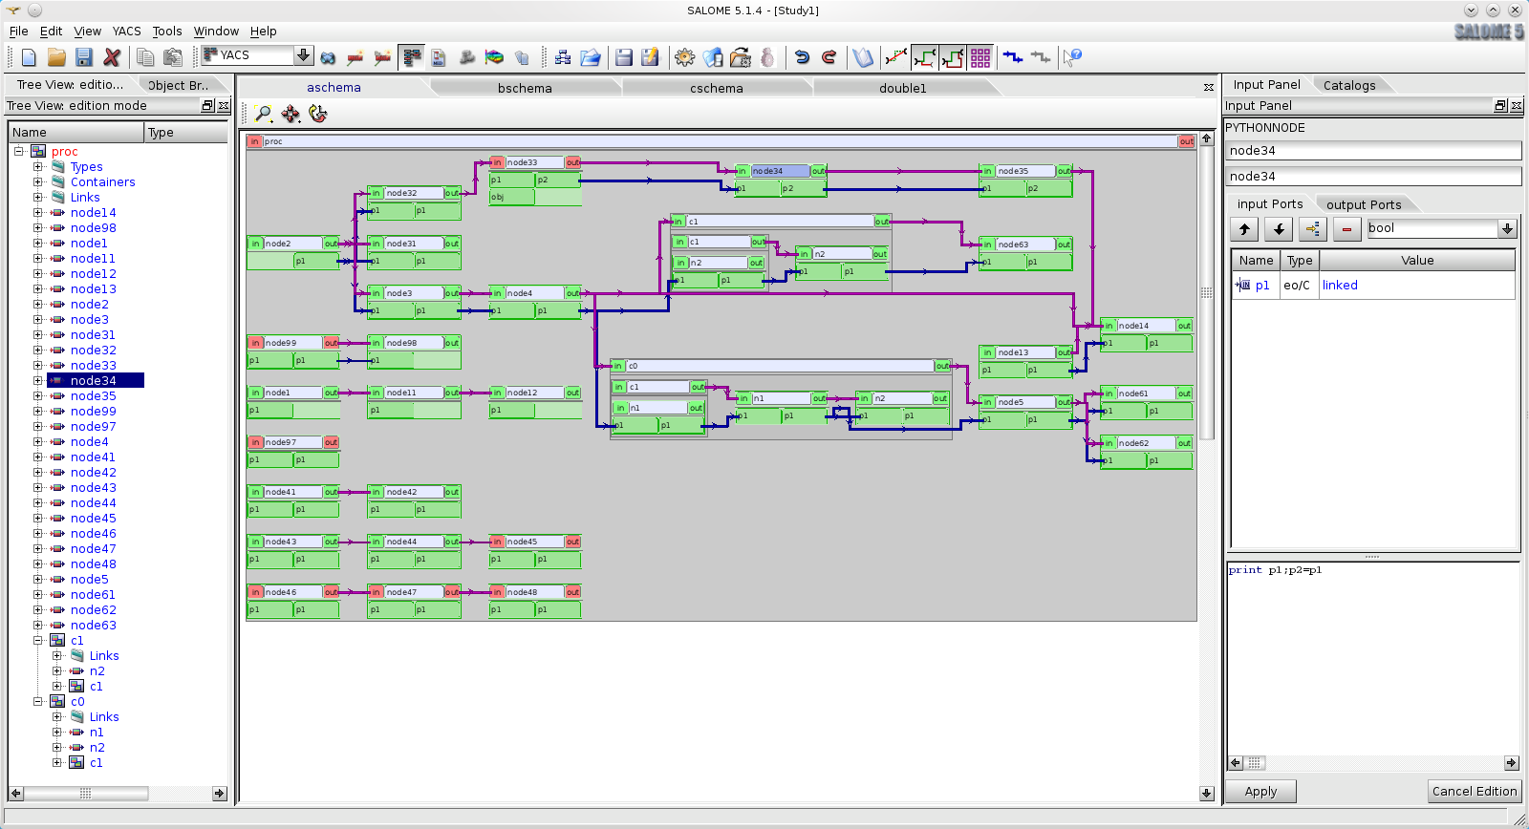Click the New document icon
Screen dimensions: 1529x829
(29, 57)
